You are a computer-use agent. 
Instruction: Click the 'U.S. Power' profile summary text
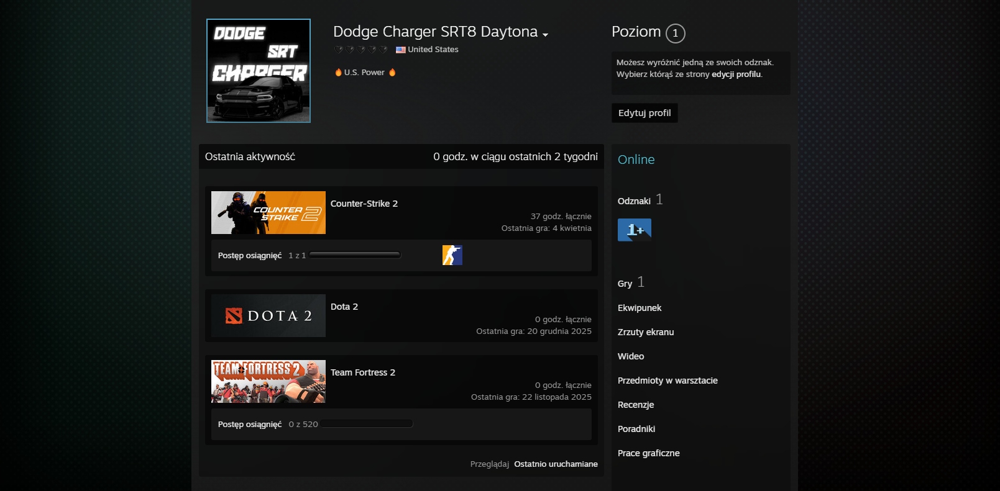coord(364,73)
